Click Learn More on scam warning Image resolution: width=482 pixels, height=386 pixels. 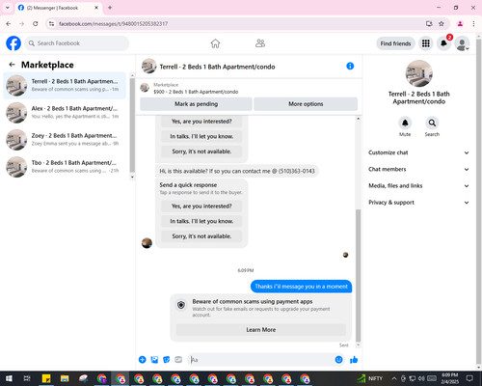[261, 330]
